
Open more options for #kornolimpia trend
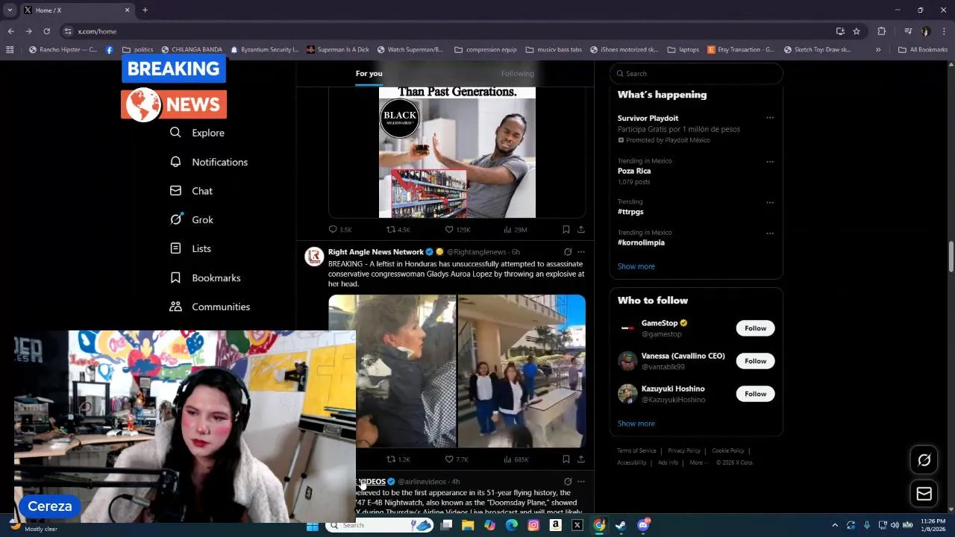(x=770, y=233)
